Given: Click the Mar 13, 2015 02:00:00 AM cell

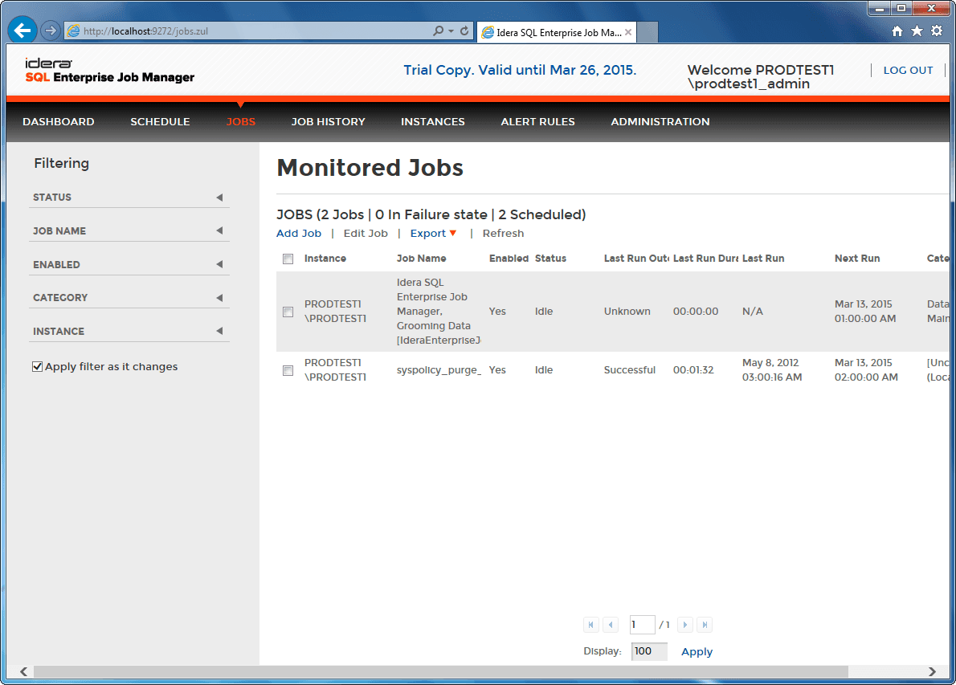Looking at the screenshot, I should click(866, 370).
